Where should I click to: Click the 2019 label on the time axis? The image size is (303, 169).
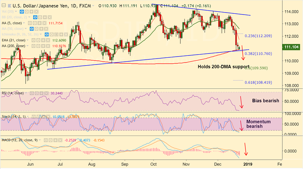pos(248,164)
